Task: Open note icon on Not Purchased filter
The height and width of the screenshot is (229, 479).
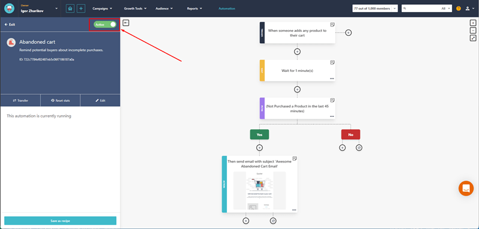Action: coord(332,100)
